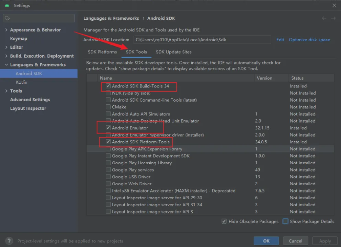
Task: Enable the Show Package Details checkbox
Action: coord(285,221)
